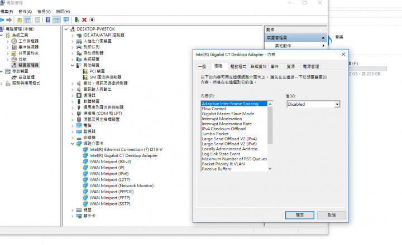402x245 pixels.
Task: Click the WAN Miniport (IKEv2) adapter icon
Action: pos(85,161)
